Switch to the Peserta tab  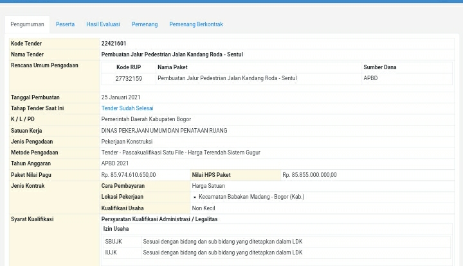coord(65,24)
